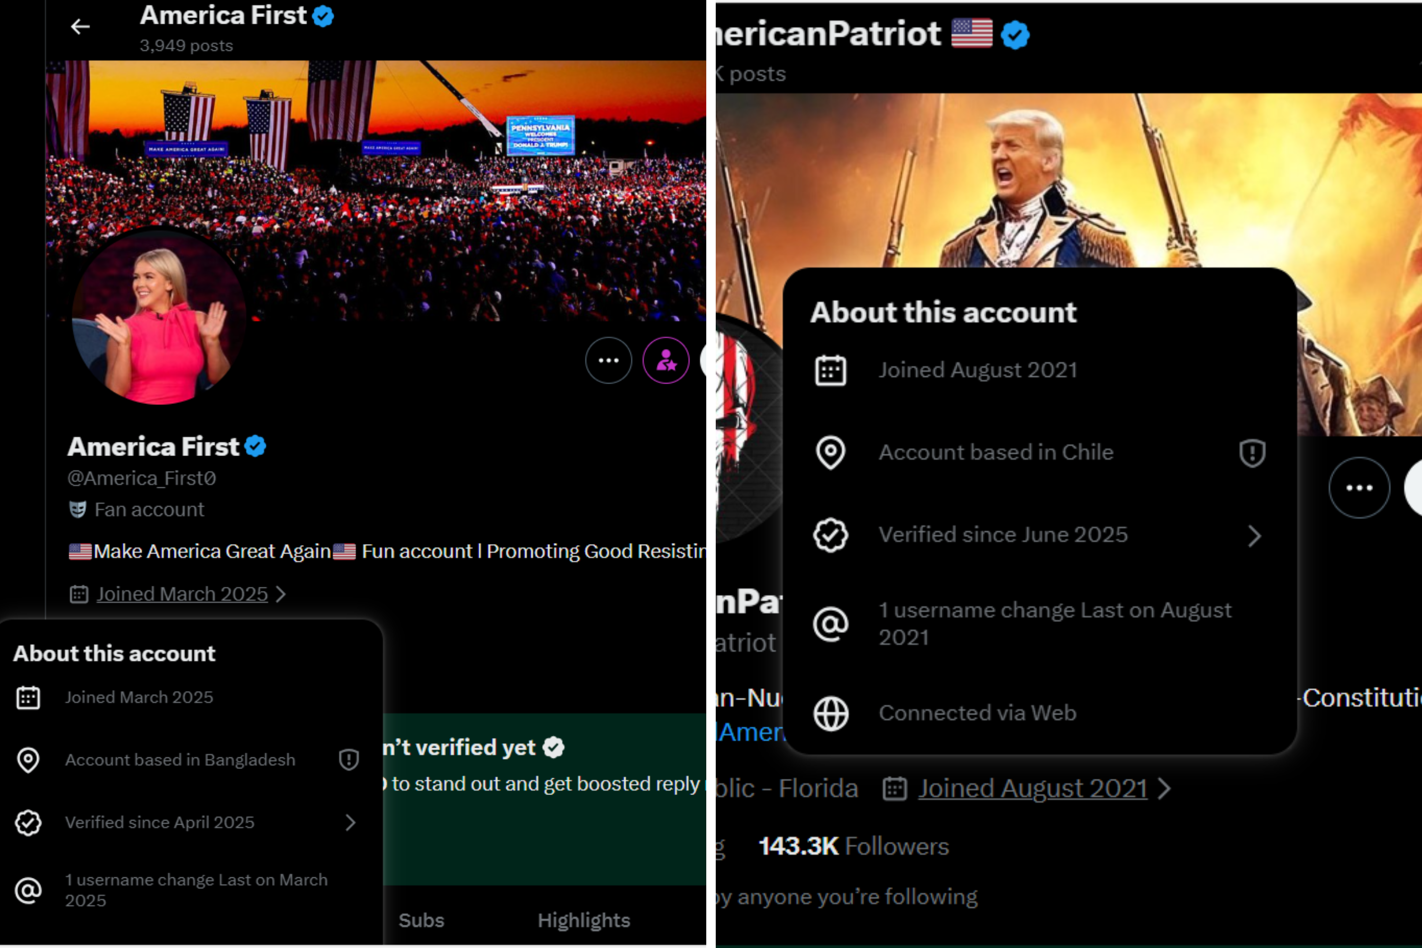1422x948 pixels.
Task: Open the Joined August 2021 link
Action: pyautogui.click(x=1031, y=788)
